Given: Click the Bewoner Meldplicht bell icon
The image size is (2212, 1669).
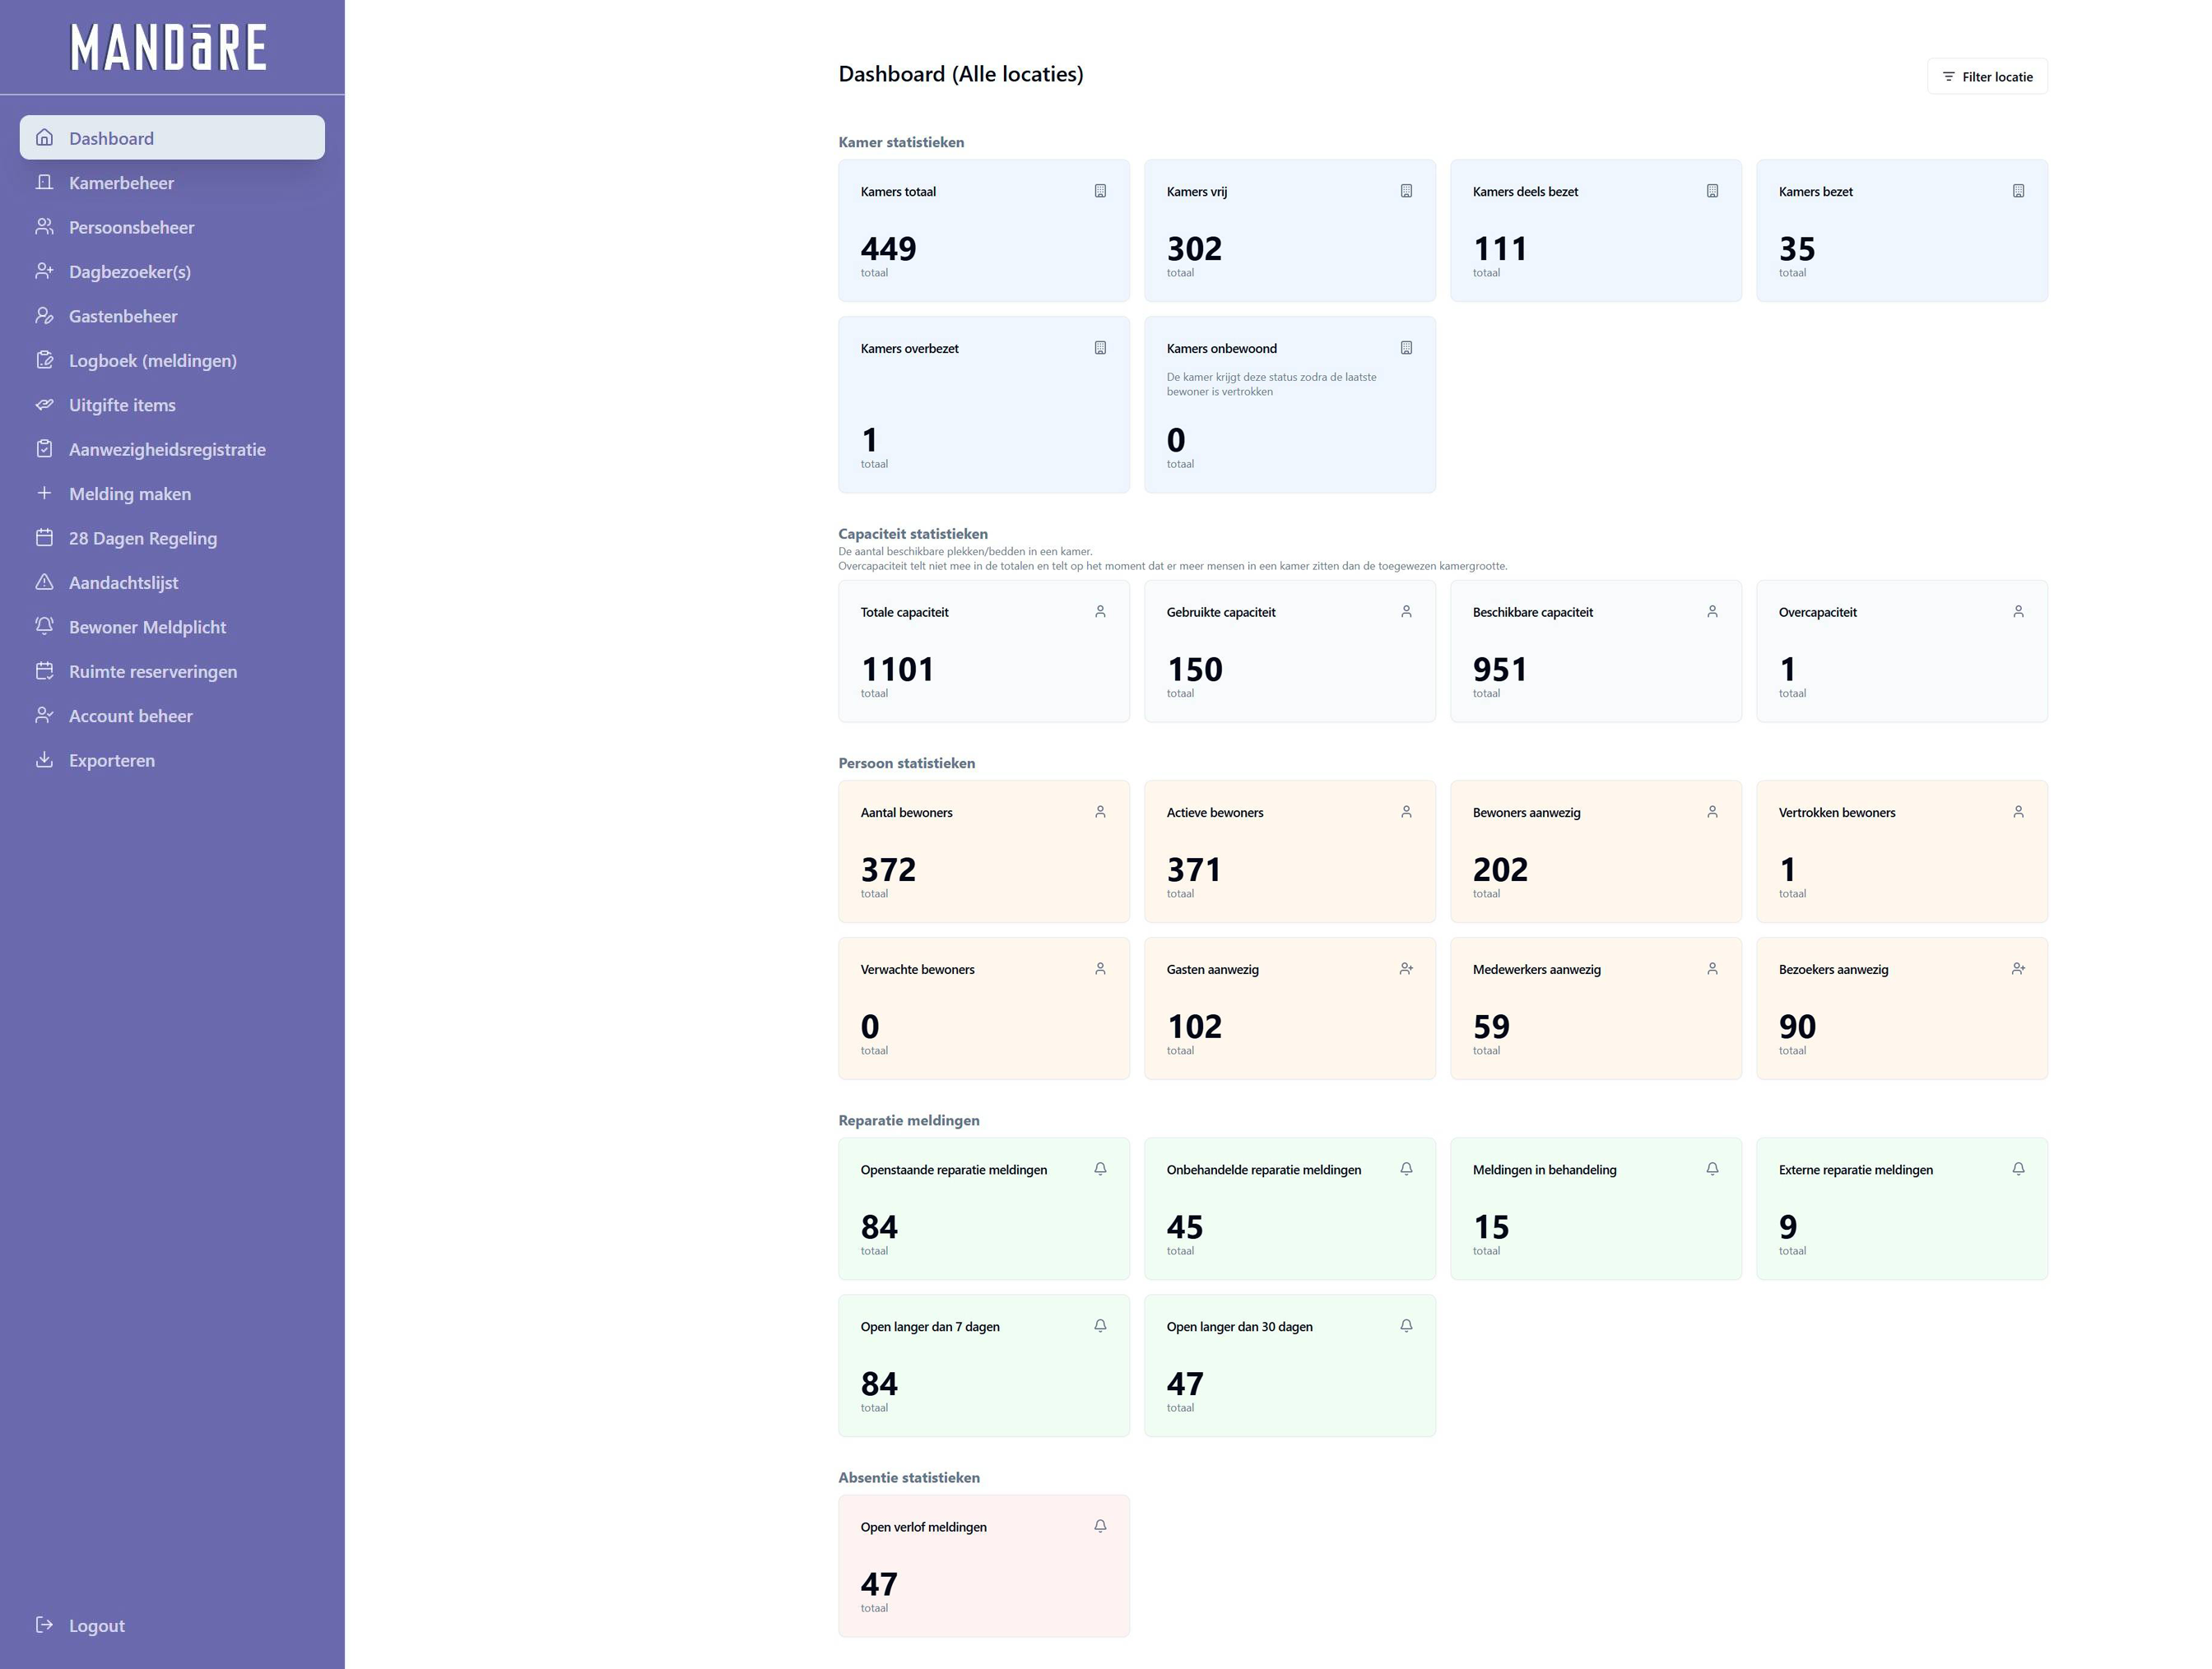Looking at the screenshot, I should click(44, 626).
